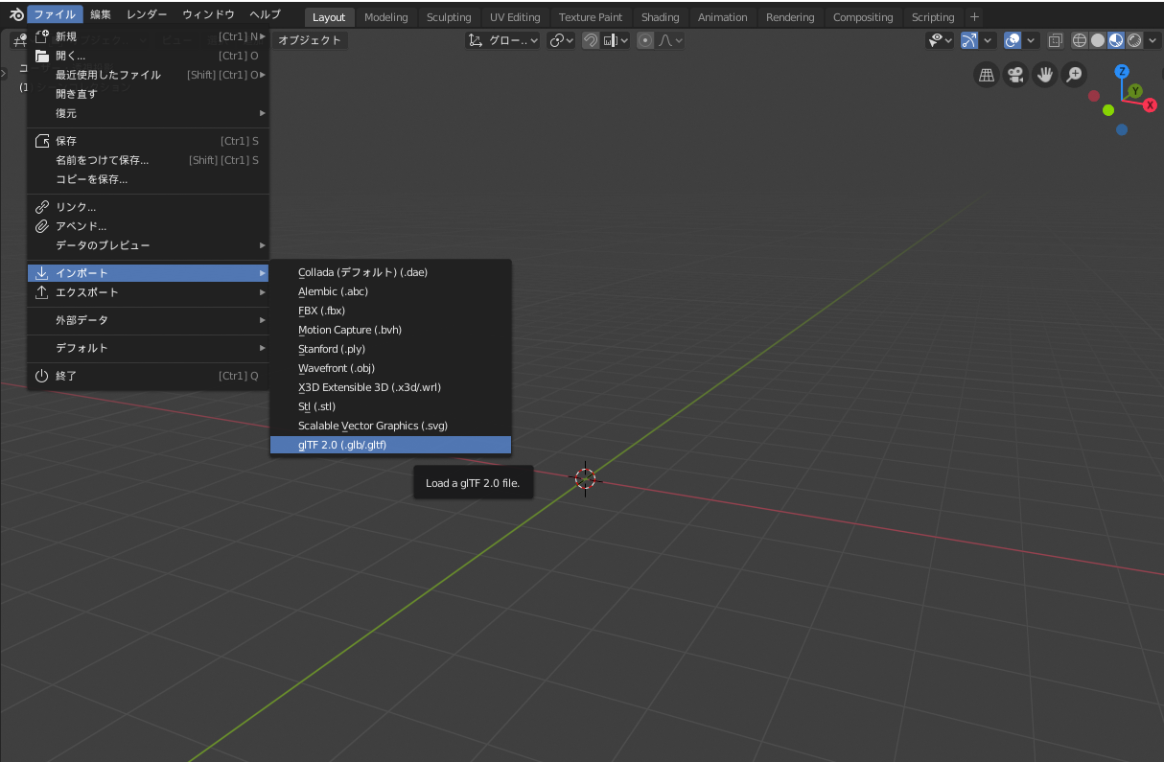Click the orthographic grid toggle icon

pyautogui.click(x=986, y=74)
